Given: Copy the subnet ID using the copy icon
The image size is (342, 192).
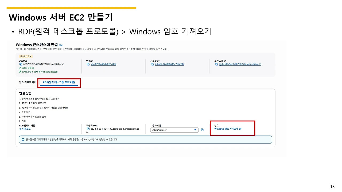Looking at the screenshot, I should click(x=152, y=64).
